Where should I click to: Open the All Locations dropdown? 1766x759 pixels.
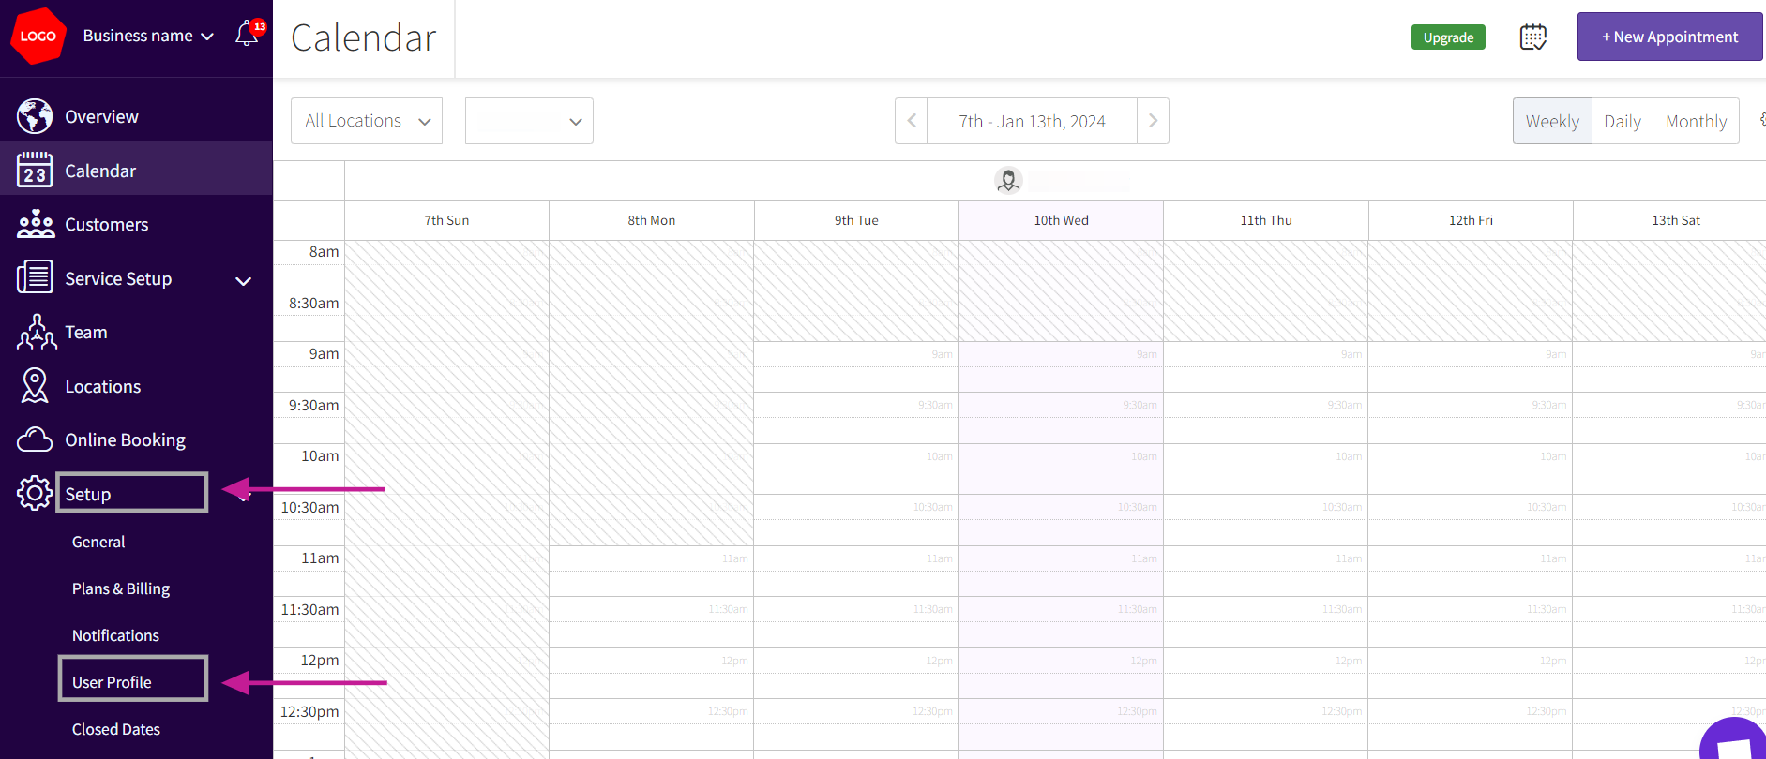point(367,121)
